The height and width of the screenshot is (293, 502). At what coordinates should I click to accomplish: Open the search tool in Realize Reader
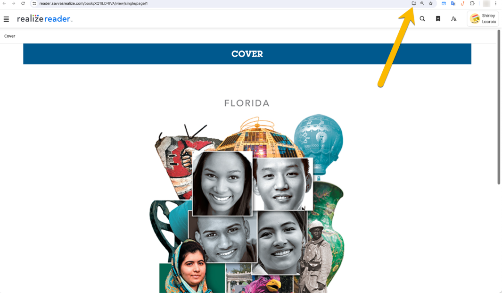pyautogui.click(x=422, y=19)
